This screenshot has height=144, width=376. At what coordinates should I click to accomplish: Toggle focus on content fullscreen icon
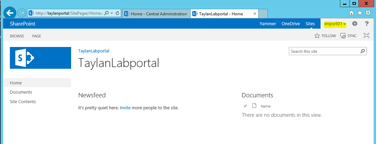pyautogui.click(x=366, y=35)
